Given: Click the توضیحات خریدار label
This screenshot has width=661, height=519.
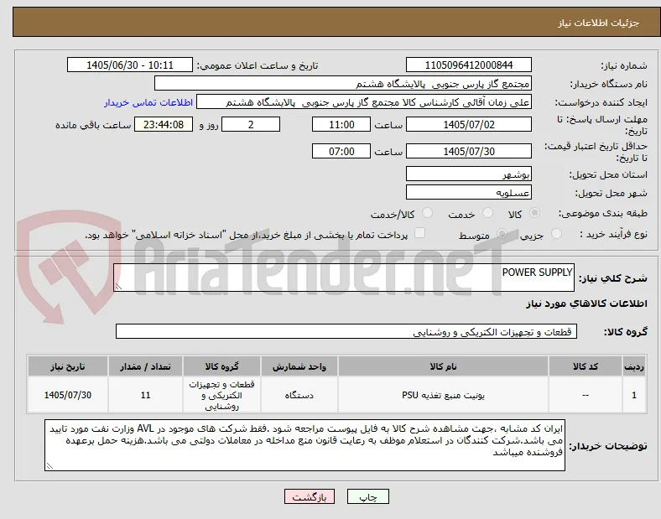Looking at the screenshot, I should (x=608, y=446).
